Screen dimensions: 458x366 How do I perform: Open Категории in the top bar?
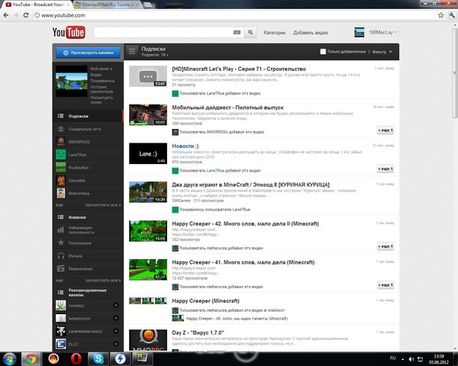pyautogui.click(x=275, y=33)
